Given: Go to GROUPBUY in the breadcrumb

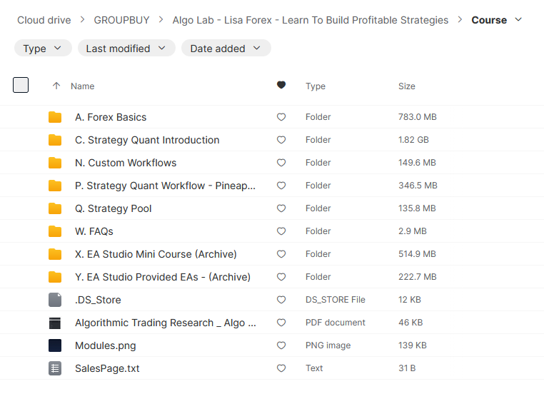Looking at the screenshot, I should [122, 20].
